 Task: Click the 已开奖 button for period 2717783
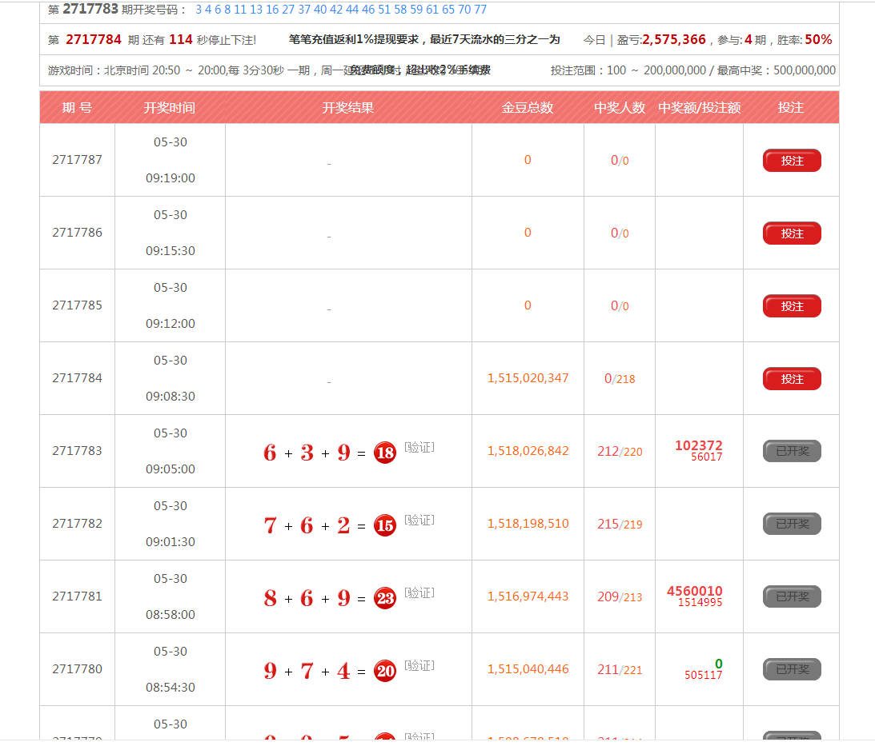coord(791,452)
